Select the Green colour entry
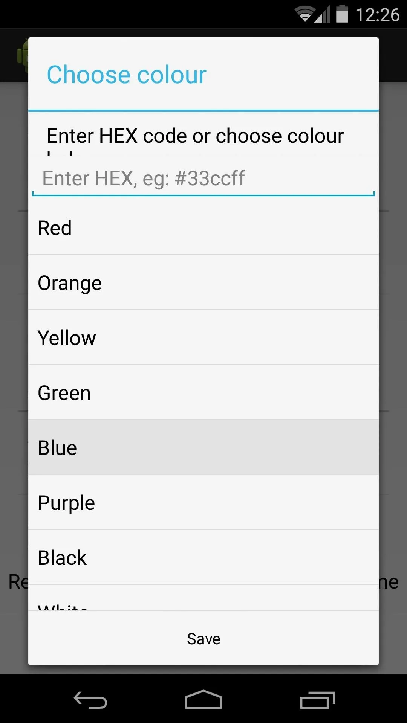 click(203, 392)
